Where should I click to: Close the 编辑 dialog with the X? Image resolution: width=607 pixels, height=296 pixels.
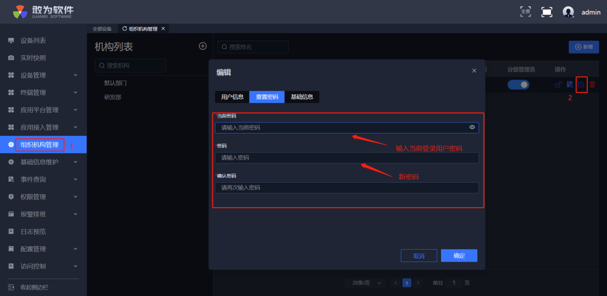coord(474,71)
